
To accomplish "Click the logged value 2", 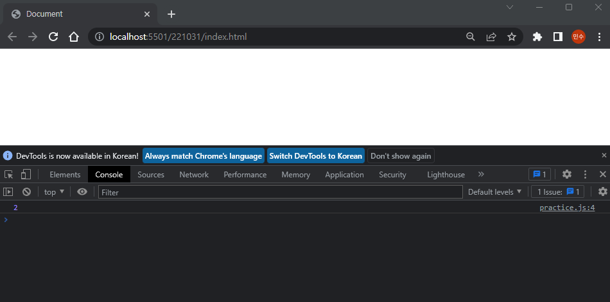I will pos(15,208).
